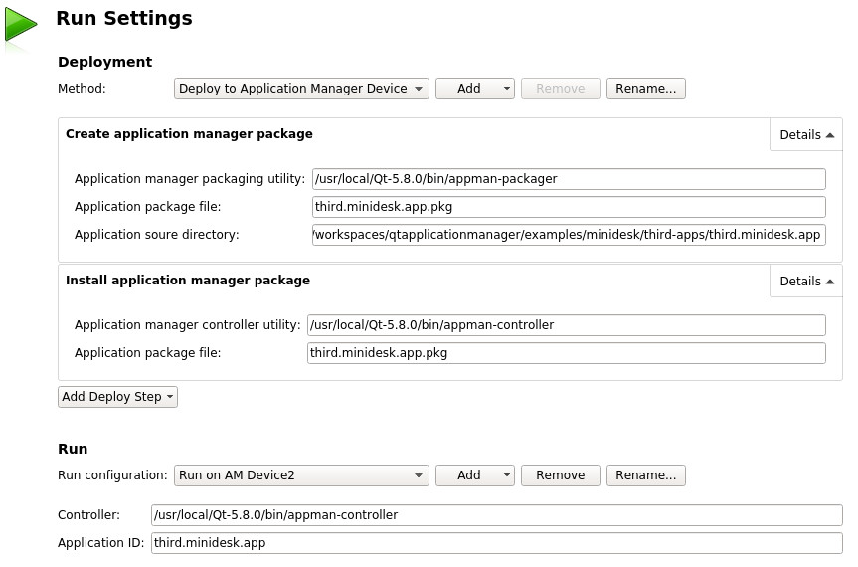Click Rename... in the Deployment section

coord(645,89)
